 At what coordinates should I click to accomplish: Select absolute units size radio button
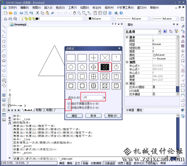click(69, 108)
